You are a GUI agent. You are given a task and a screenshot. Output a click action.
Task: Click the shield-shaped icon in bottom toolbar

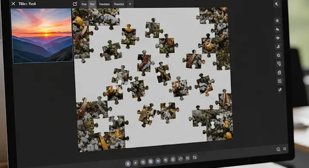click(x=166, y=160)
